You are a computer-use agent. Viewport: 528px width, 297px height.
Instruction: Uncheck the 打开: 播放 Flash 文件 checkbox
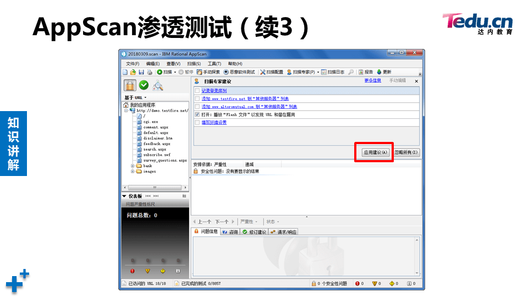[x=197, y=114]
